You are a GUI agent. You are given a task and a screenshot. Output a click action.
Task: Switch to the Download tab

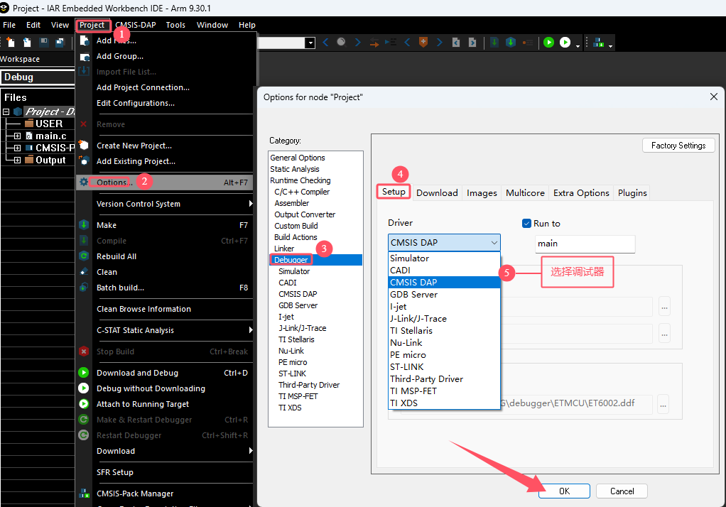437,193
